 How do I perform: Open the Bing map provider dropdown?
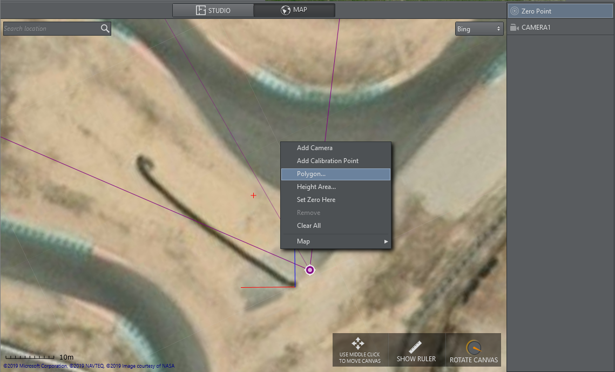[479, 29]
